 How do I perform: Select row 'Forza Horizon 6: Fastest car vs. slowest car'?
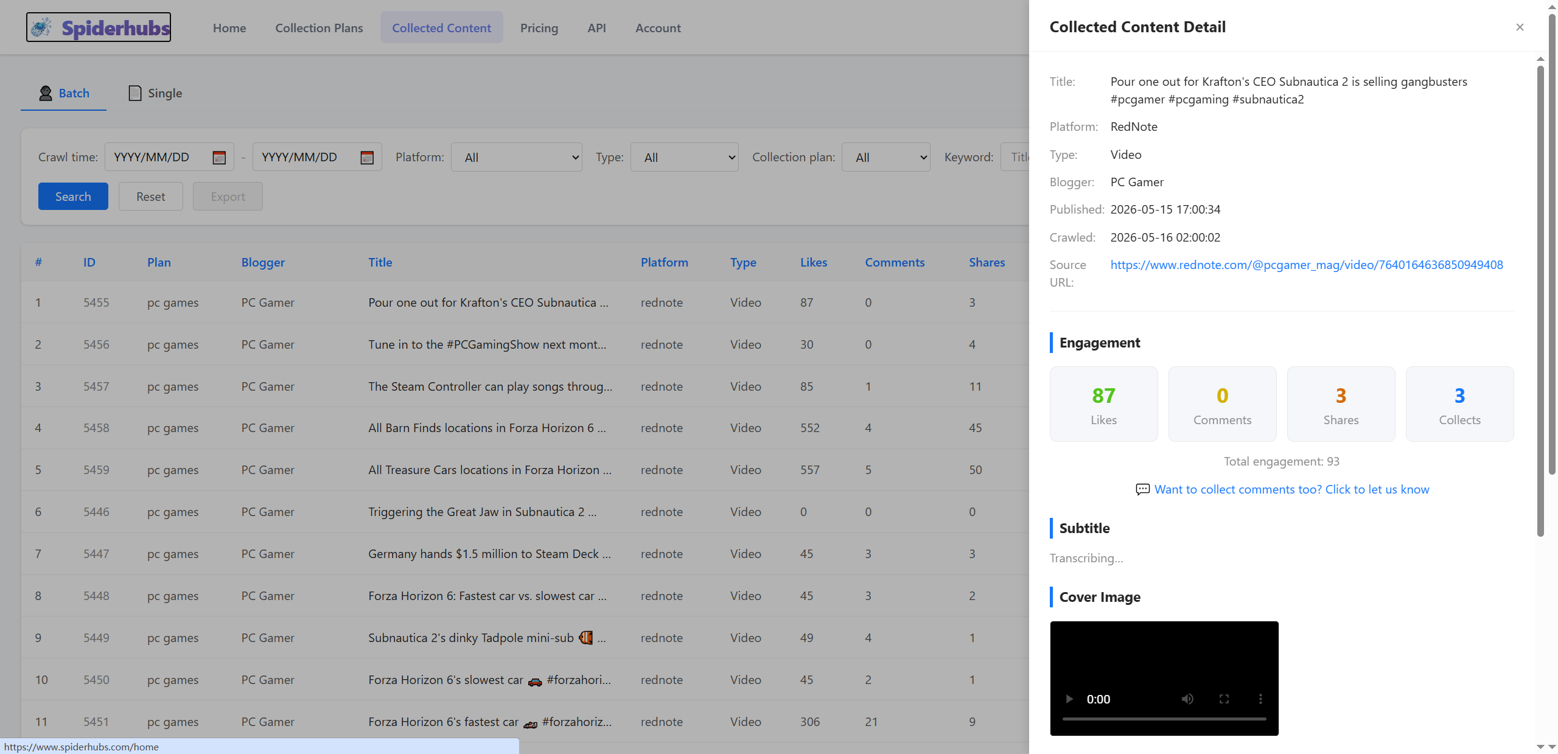pos(525,596)
